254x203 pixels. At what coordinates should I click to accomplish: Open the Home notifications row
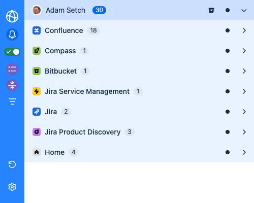(139, 152)
